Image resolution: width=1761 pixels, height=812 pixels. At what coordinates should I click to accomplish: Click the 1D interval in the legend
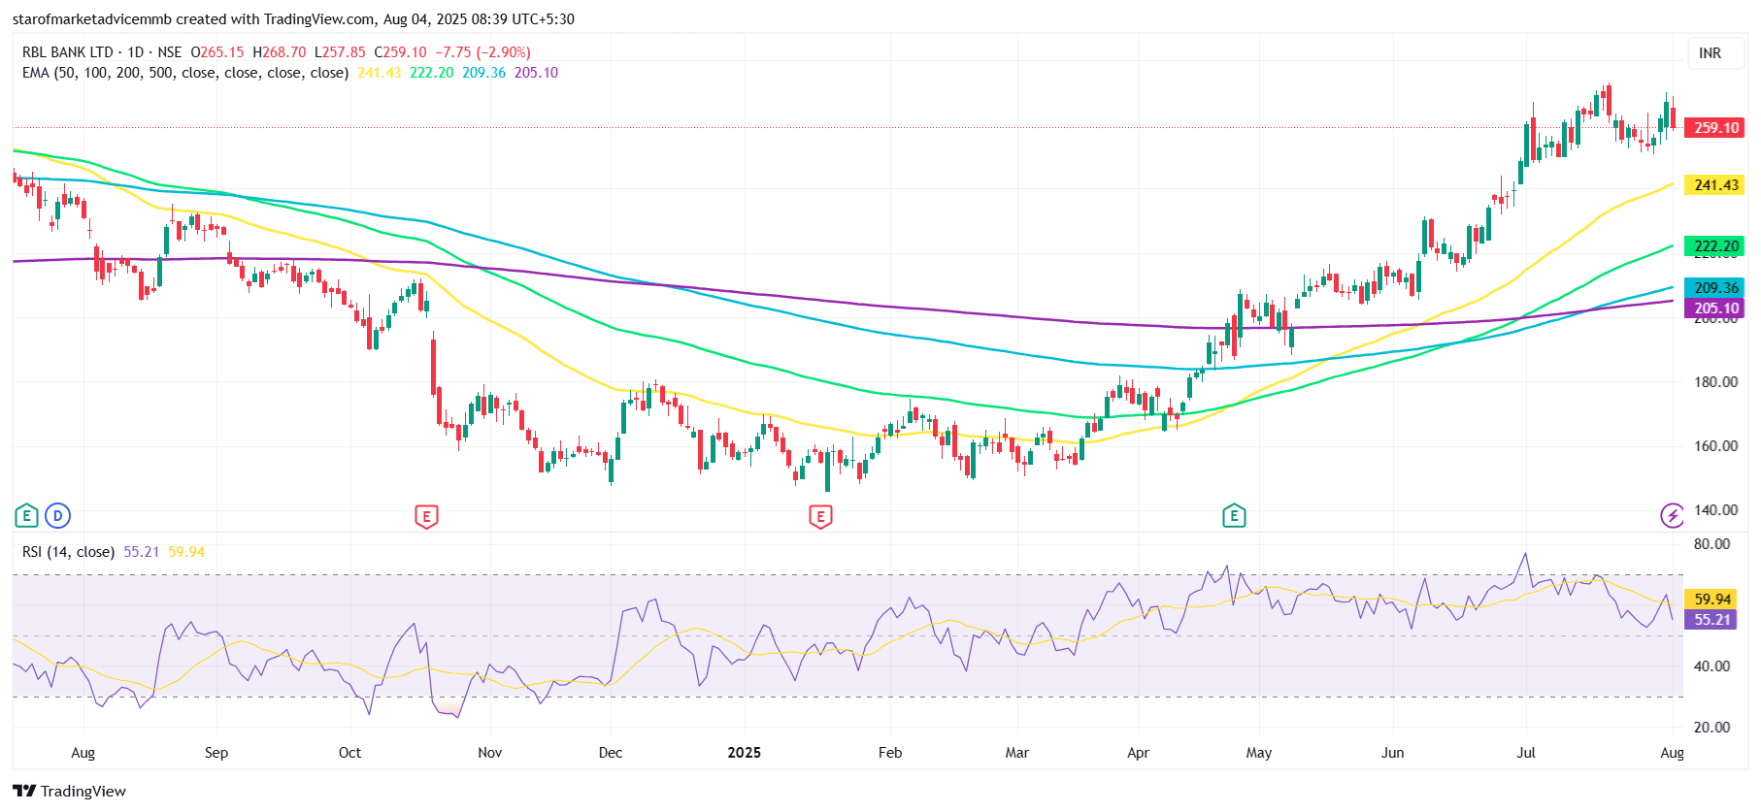[x=135, y=52]
